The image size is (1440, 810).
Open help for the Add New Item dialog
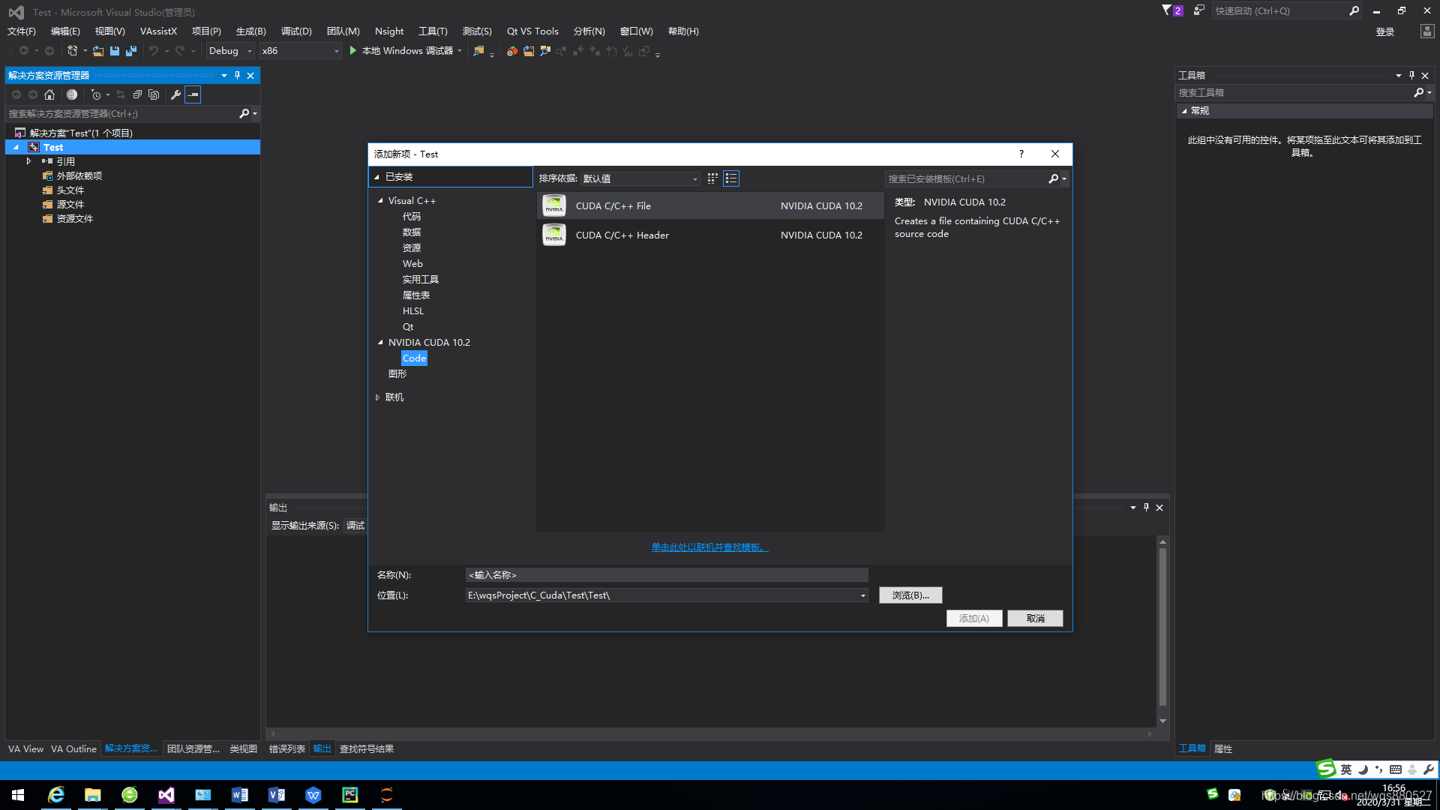(x=1021, y=154)
